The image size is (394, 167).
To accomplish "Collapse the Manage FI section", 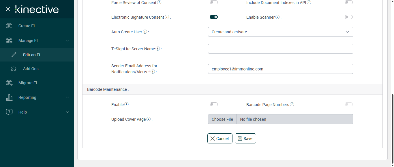I will (67, 41).
